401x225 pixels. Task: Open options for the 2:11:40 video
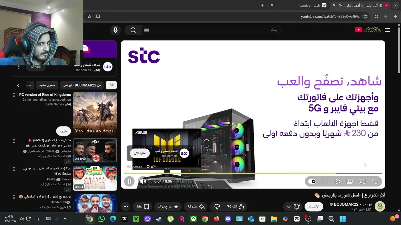click(x=14, y=141)
